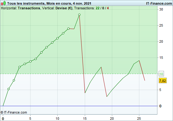Select the first circle marker at transaction 1
173x121 pixels.
(8, 89)
